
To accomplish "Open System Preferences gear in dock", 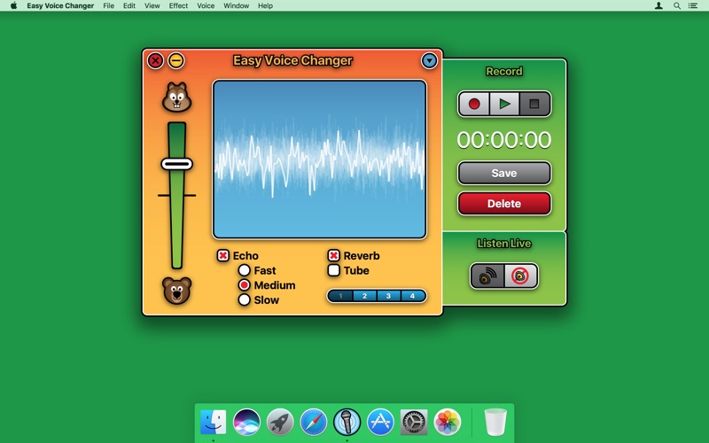I will click(x=414, y=423).
